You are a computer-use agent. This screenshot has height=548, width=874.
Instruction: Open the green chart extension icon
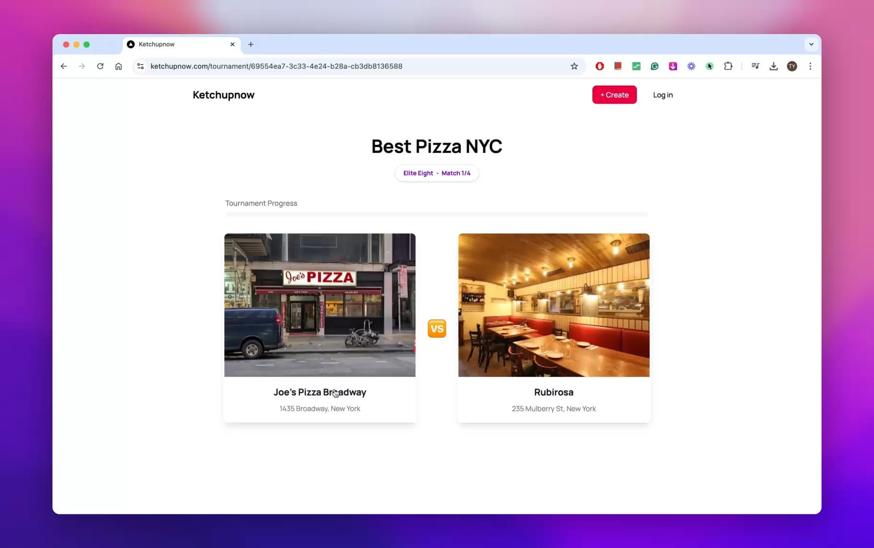point(636,66)
